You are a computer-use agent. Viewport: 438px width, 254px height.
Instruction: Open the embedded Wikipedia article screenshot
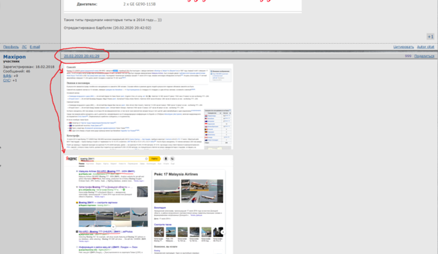coord(149,107)
